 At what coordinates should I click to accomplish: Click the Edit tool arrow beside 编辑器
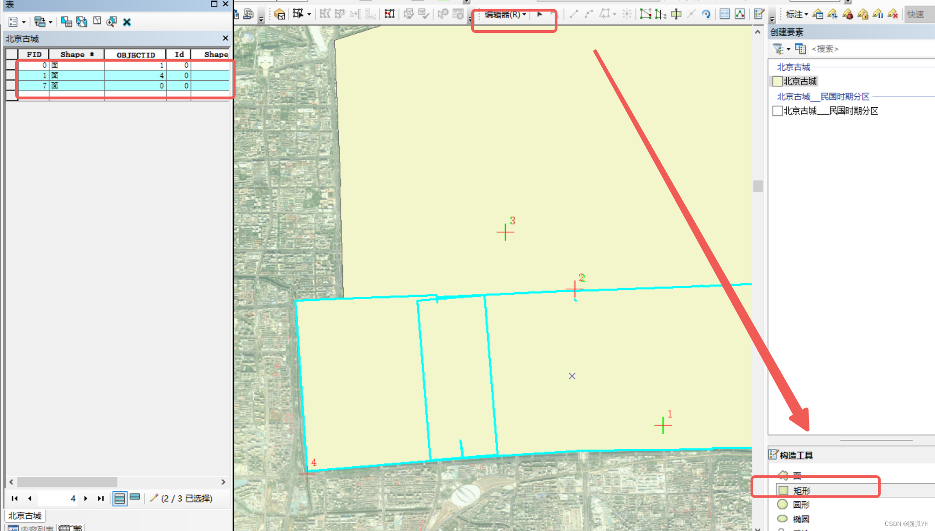pos(540,15)
